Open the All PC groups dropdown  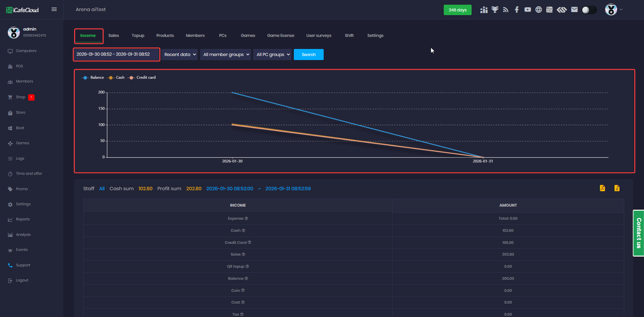point(272,55)
